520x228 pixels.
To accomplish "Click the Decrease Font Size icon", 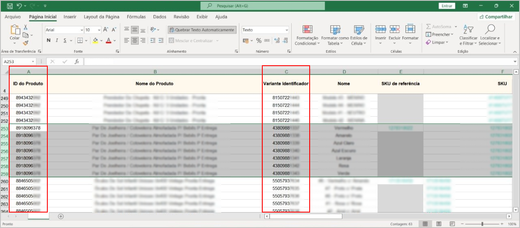I will point(114,30).
